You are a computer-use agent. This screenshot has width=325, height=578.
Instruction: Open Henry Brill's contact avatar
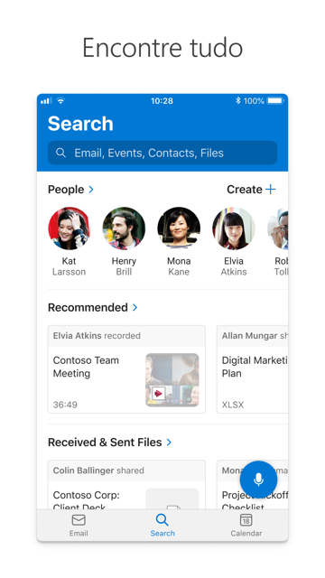pyautogui.click(x=124, y=228)
